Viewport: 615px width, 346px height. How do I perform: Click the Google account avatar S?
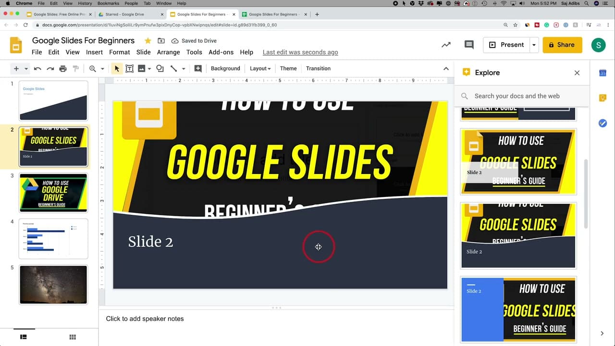pos(598,45)
